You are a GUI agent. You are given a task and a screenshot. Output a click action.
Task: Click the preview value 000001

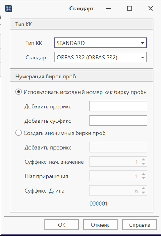point(98,203)
